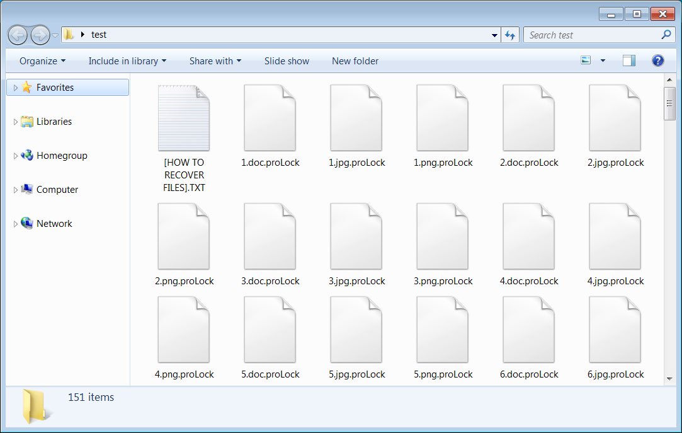Open the HOW TO RECOVER FILES text file

(183, 118)
